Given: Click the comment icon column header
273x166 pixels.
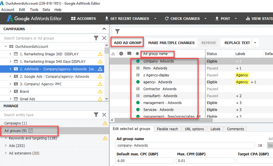Looking at the screenshot, I should tap(129, 54).
